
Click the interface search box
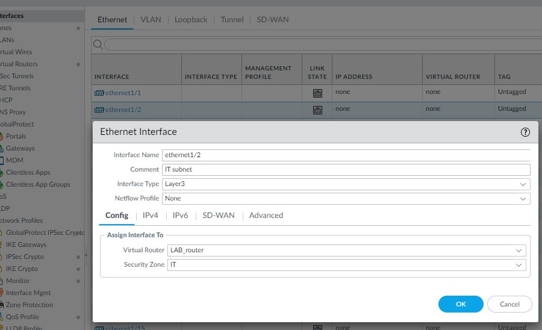pyautogui.click(x=323, y=45)
